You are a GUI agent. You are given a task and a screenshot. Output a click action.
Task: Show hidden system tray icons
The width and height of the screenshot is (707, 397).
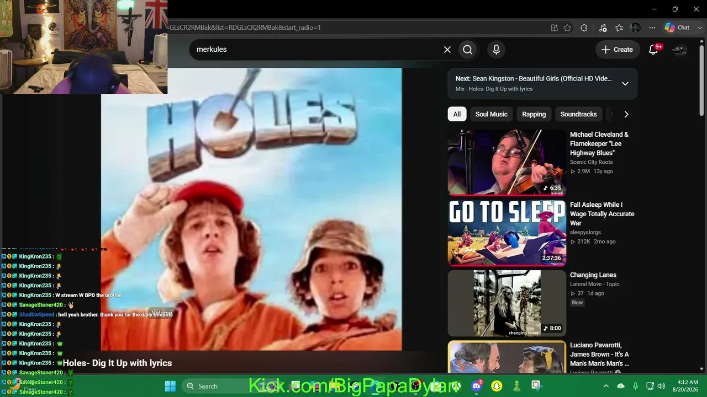(606, 386)
